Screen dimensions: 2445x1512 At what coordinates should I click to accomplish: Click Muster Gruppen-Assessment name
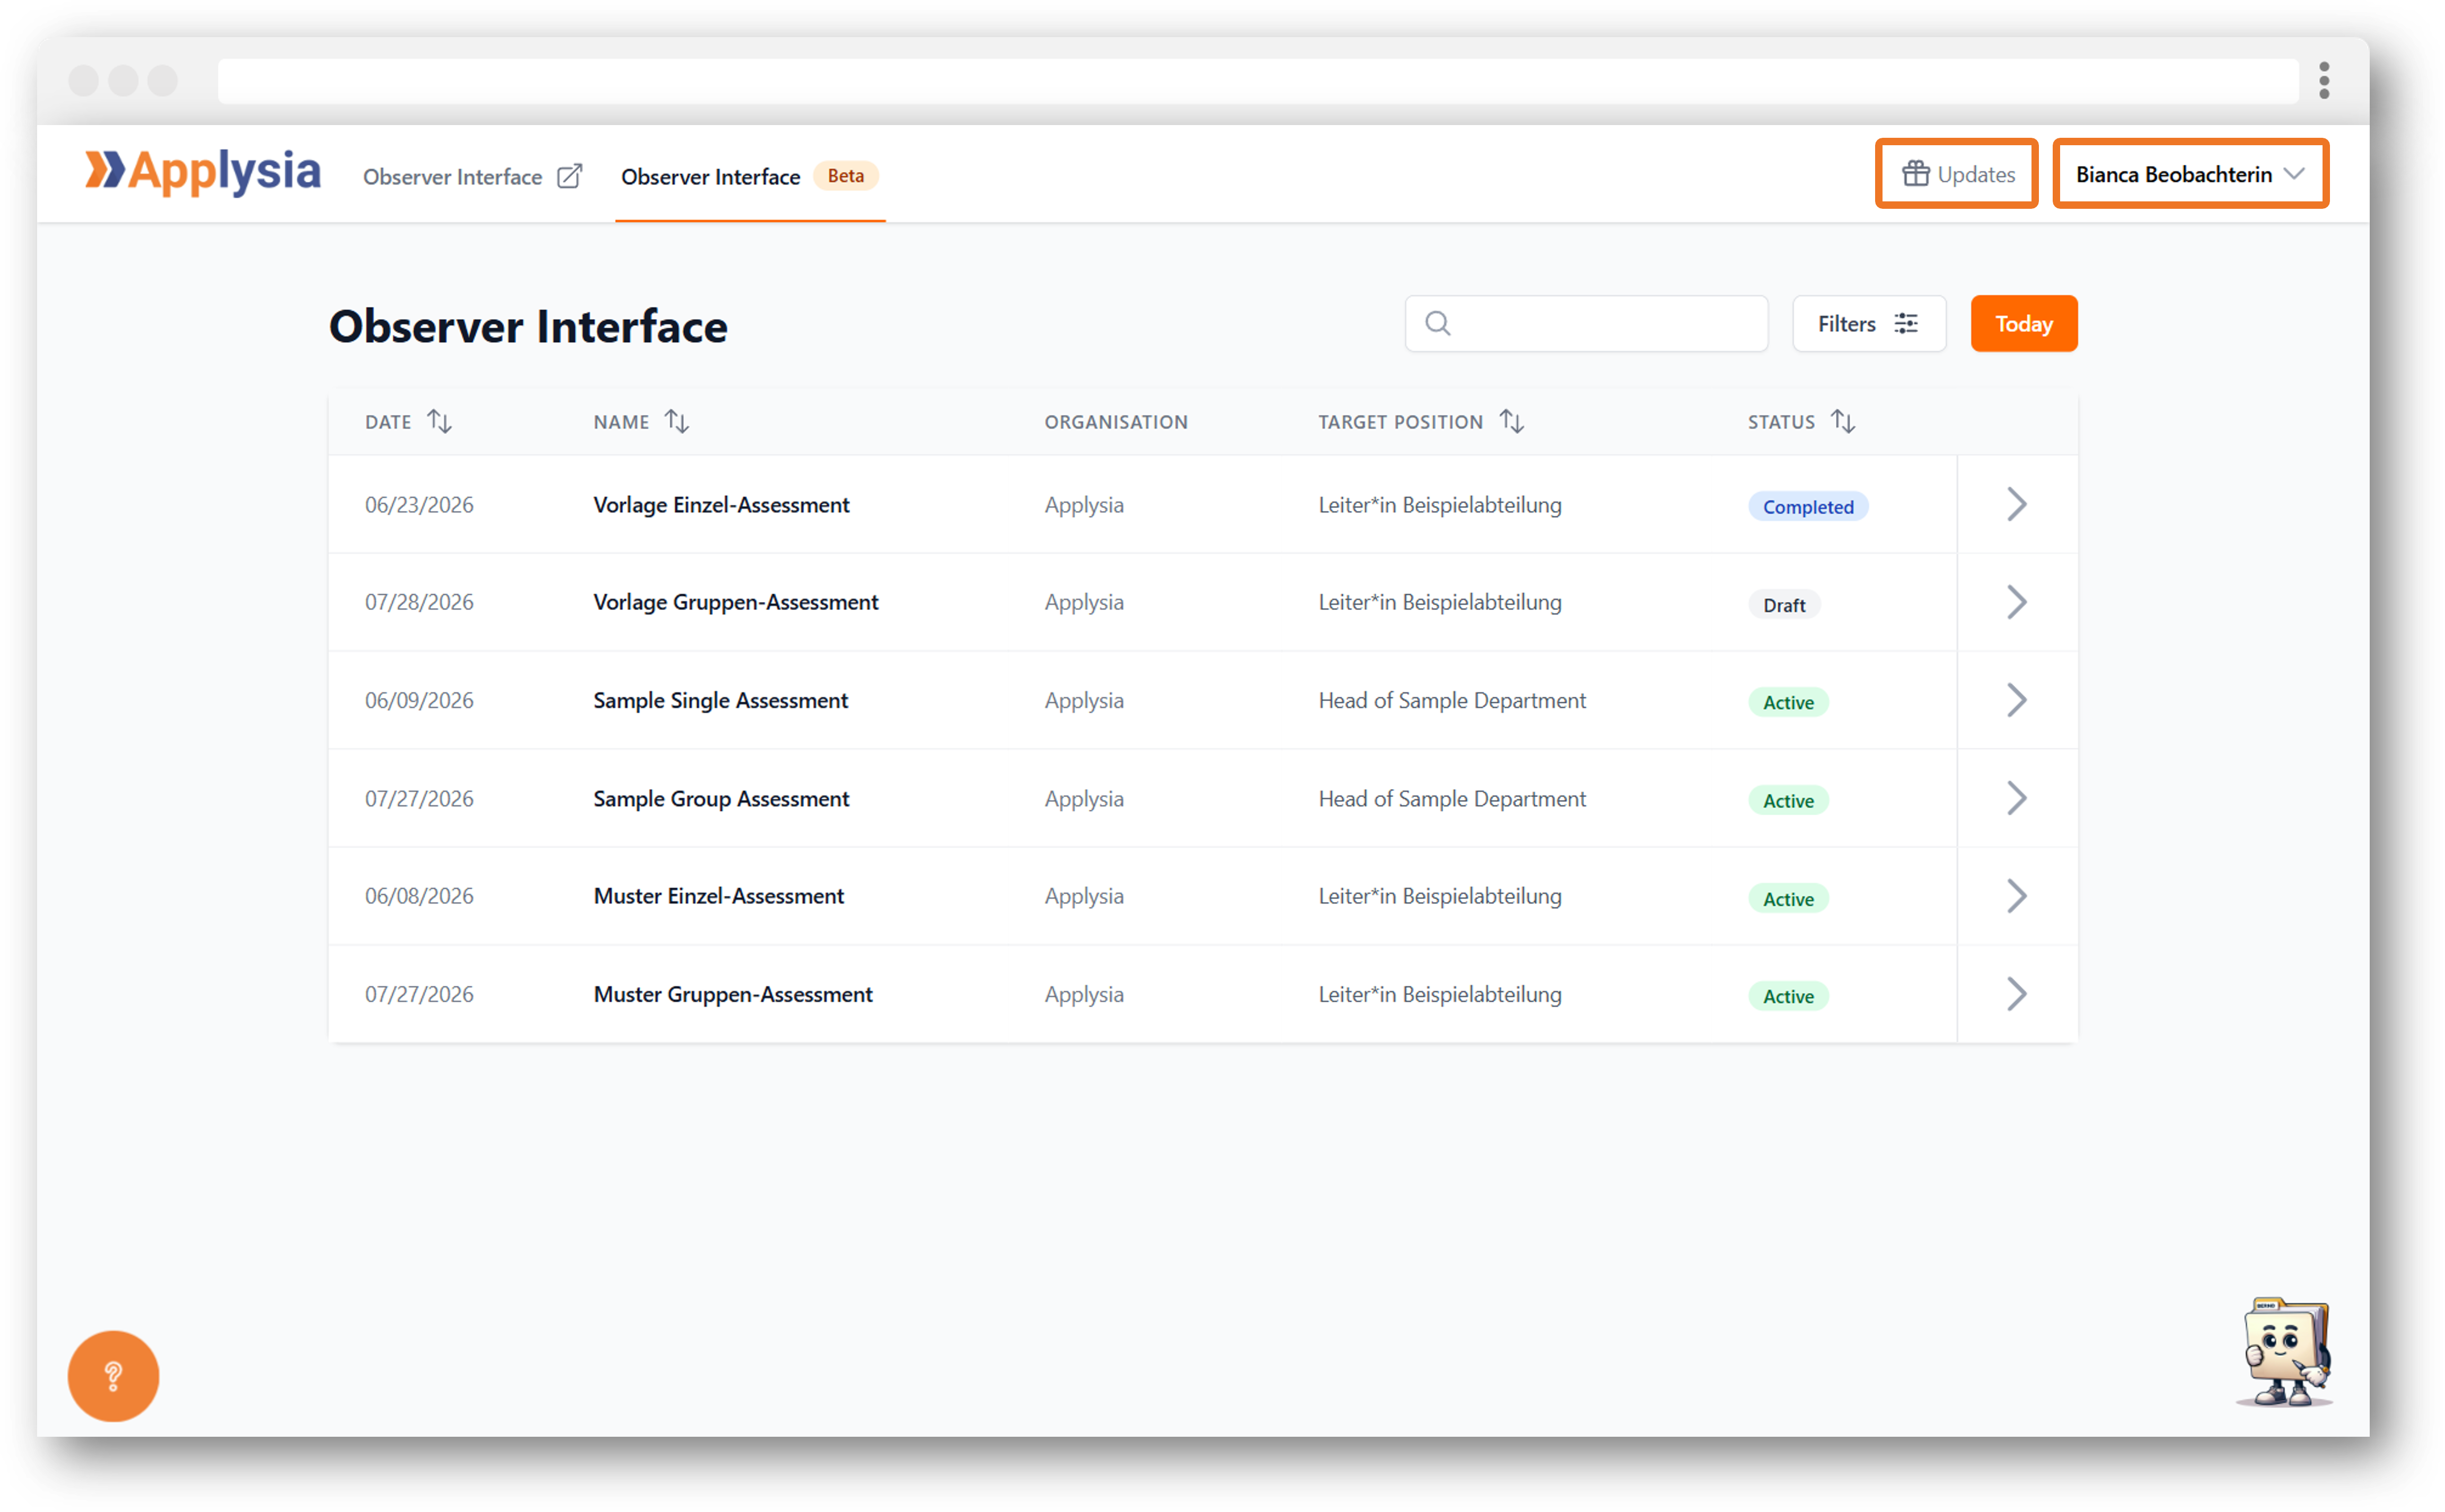click(x=732, y=994)
